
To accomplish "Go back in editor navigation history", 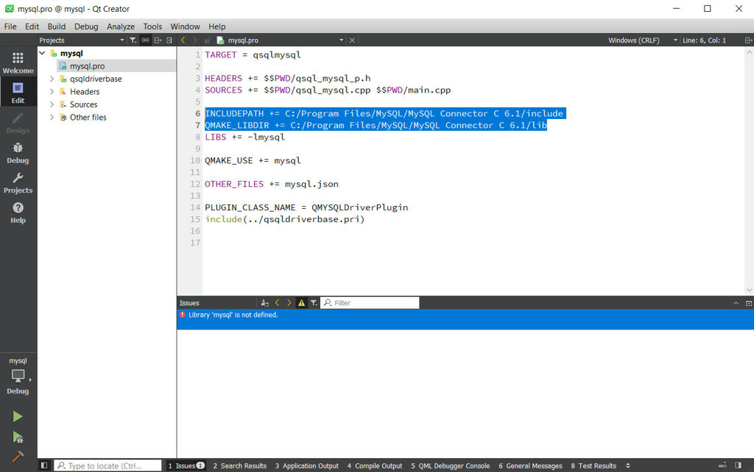I will pyautogui.click(x=183, y=40).
